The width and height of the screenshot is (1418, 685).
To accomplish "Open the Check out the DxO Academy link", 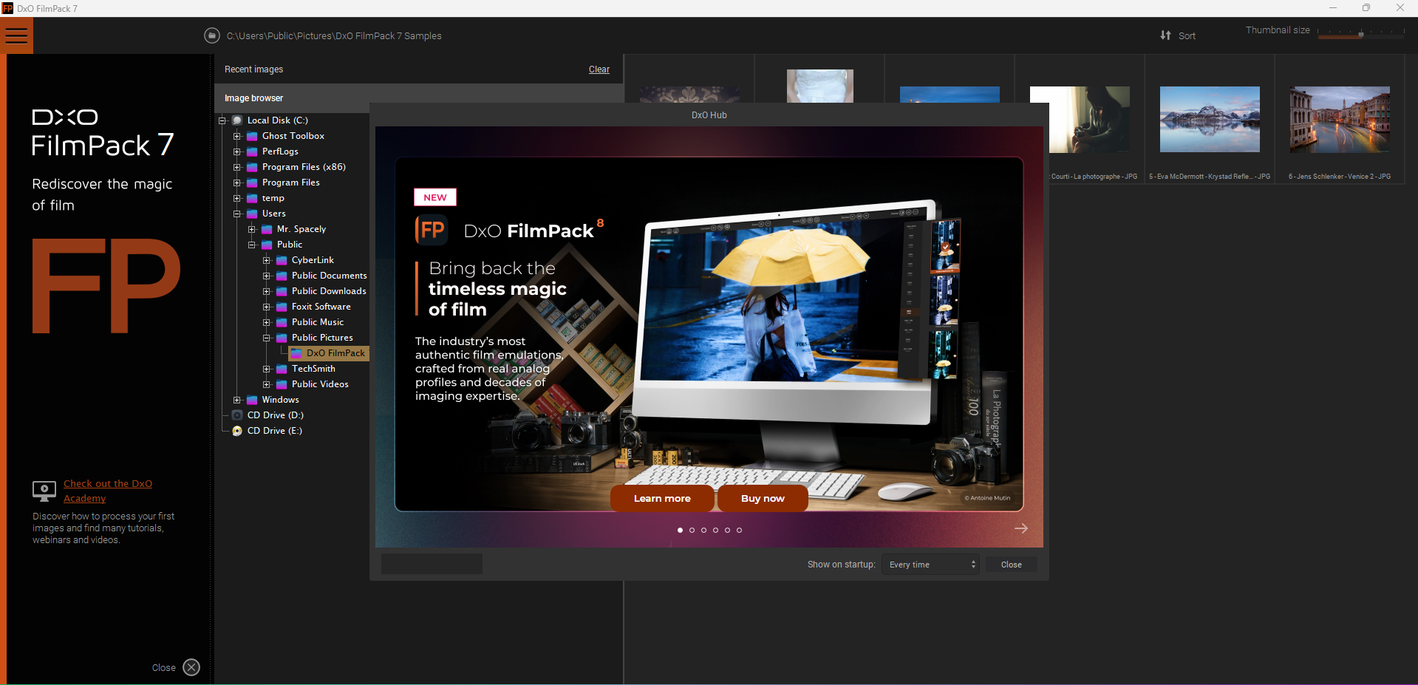I will tap(108, 491).
